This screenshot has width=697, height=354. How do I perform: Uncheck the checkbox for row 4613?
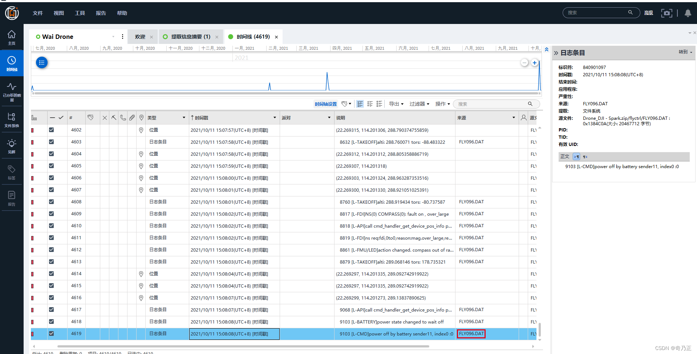click(x=51, y=261)
